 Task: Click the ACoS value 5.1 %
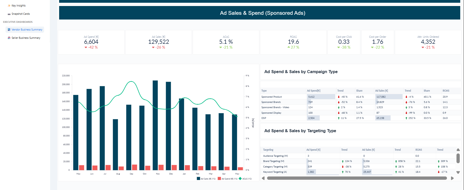(x=226, y=42)
